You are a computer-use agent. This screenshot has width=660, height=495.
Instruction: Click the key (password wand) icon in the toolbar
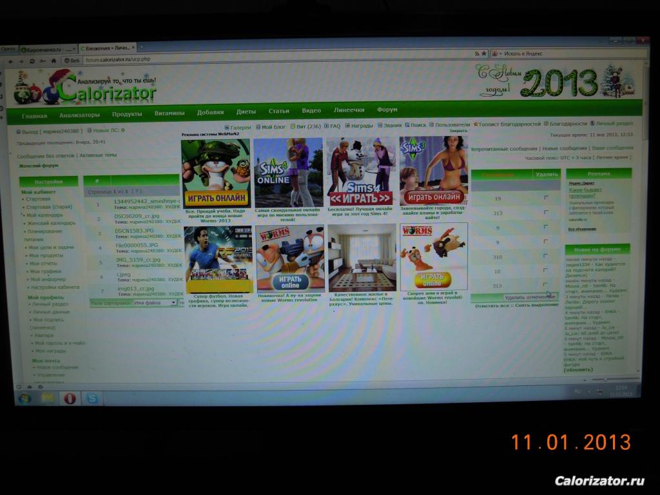point(43,61)
